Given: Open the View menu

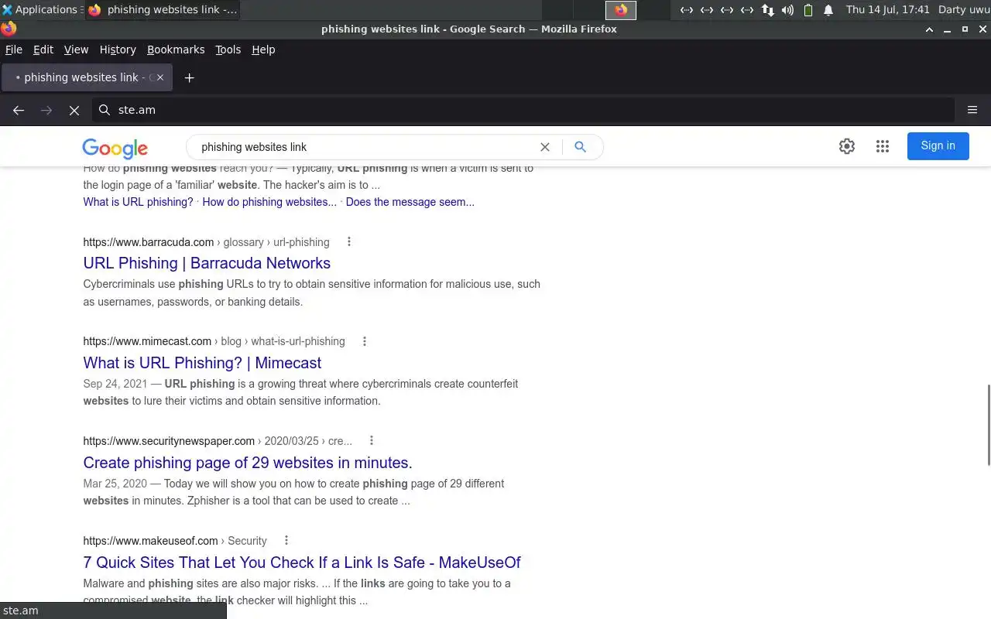Looking at the screenshot, I should point(76,50).
